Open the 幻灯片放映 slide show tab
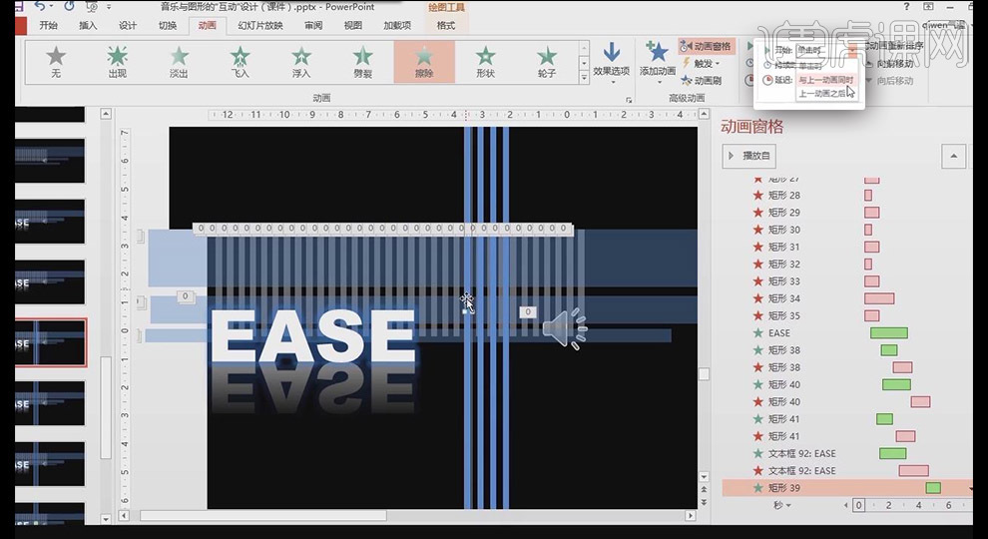988x539 pixels. [259, 26]
